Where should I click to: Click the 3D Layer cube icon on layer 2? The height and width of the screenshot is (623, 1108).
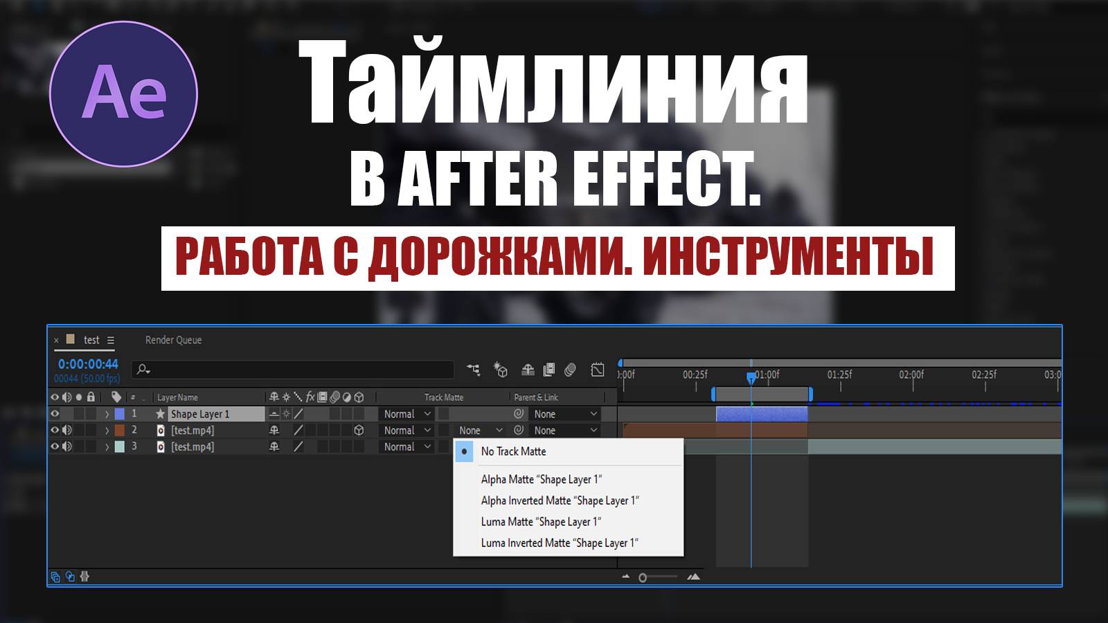[359, 430]
